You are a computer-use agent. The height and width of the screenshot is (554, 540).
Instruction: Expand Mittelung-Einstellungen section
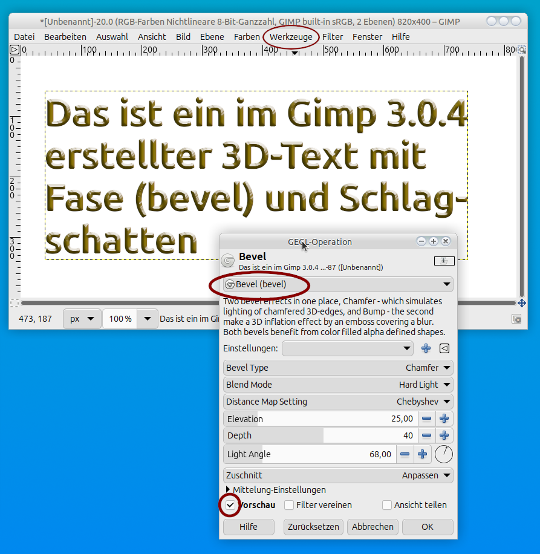[276, 490]
